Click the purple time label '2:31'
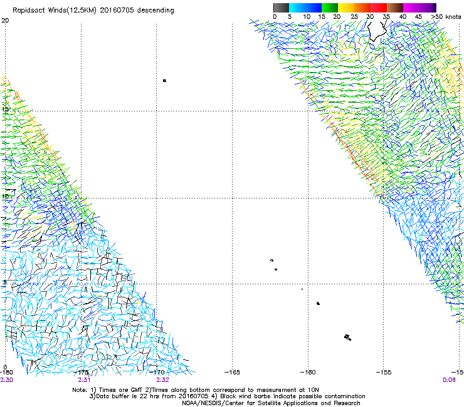This screenshot has width=464, height=407. coord(84,380)
